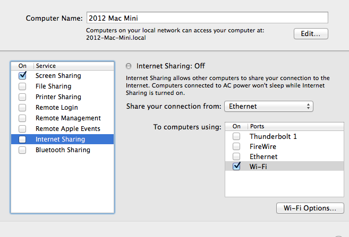The height and width of the screenshot is (237, 349).
Task: Click the Edit... button
Action: coord(311,34)
